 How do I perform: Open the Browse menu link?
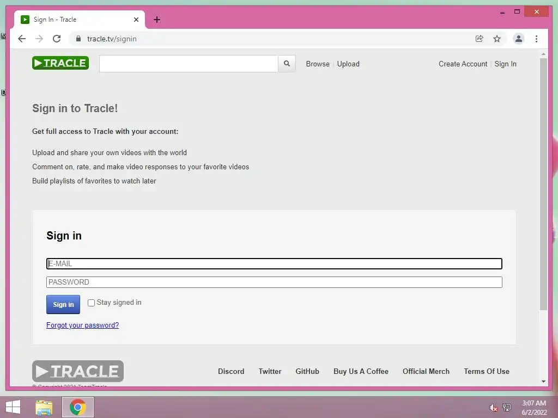(x=318, y=64)
